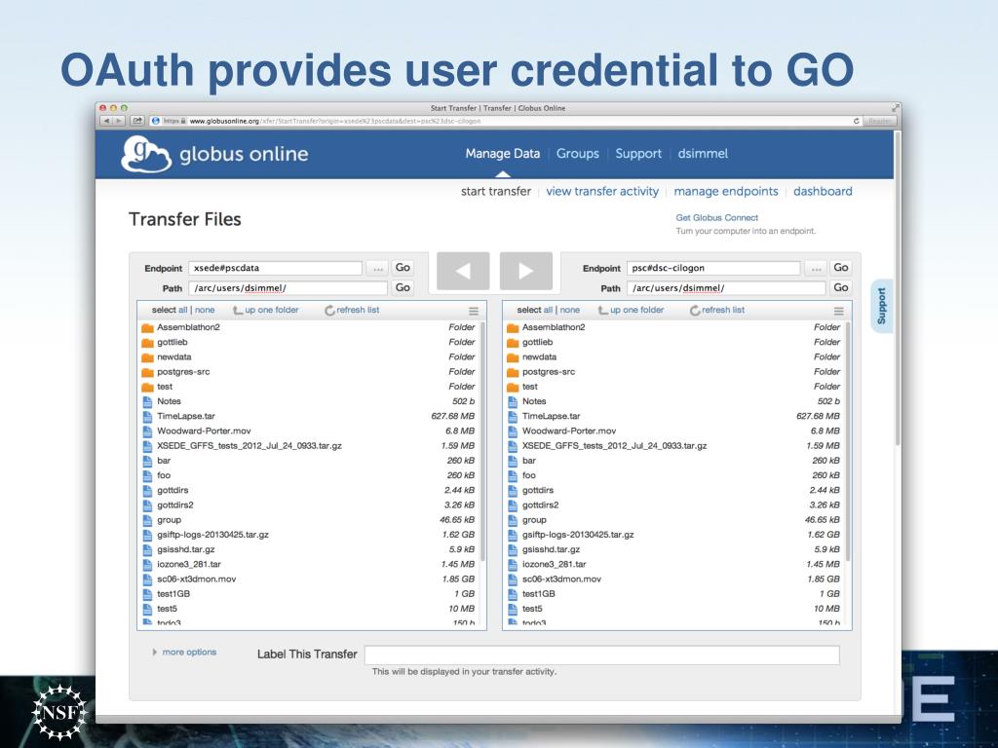The height and width of the screenshot is (748, 998).
Task: Click the TimeLapse.tar file icon in left pane
Action: (148, 417)
